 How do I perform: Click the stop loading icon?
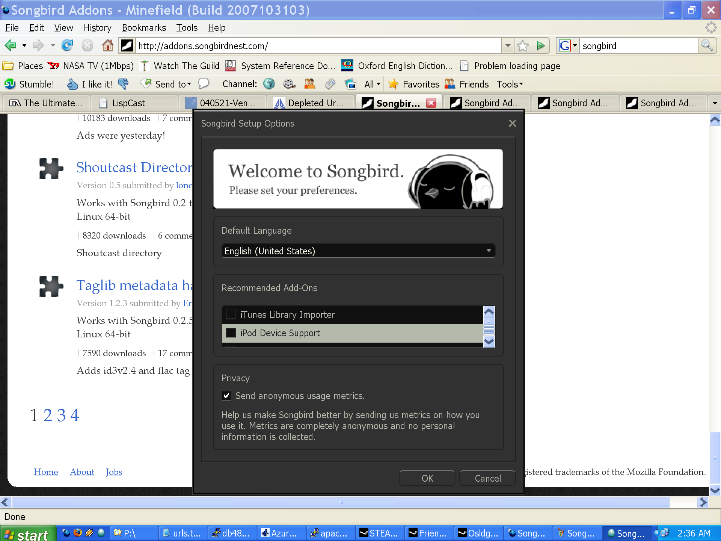click(87, 46)
